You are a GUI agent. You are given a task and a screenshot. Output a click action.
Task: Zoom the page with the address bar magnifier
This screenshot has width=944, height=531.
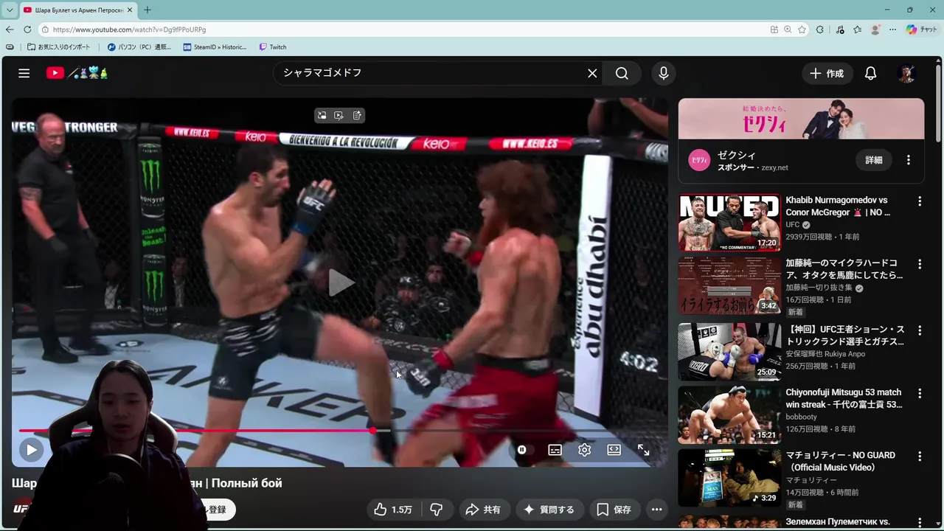(x=788, y=29)
